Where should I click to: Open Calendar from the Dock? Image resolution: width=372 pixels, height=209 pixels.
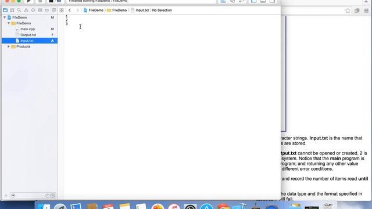pyautogui.click(x=109, y=206)
